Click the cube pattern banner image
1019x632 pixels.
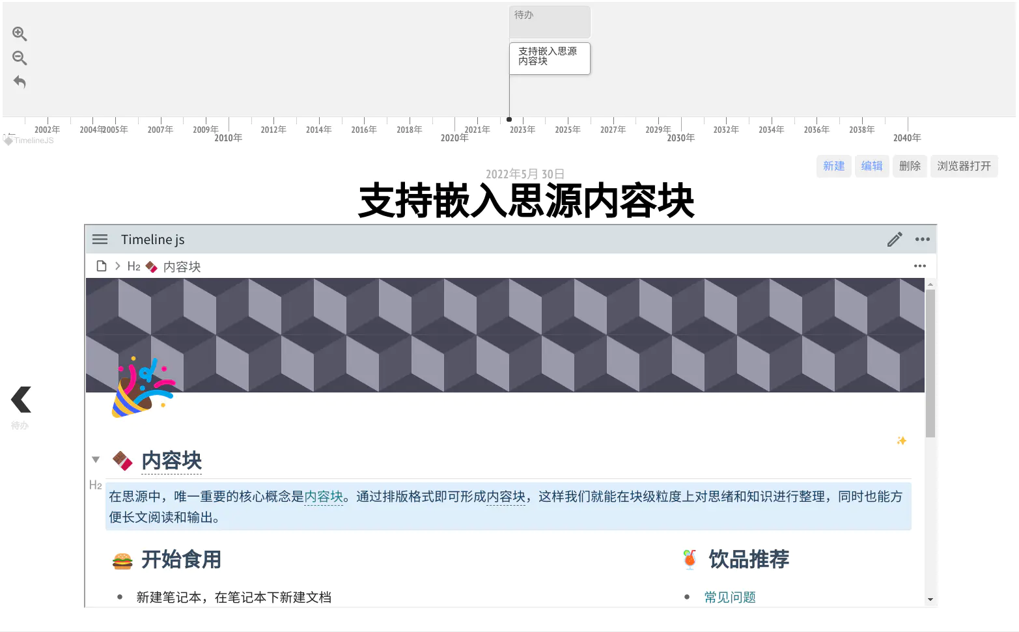505,335
